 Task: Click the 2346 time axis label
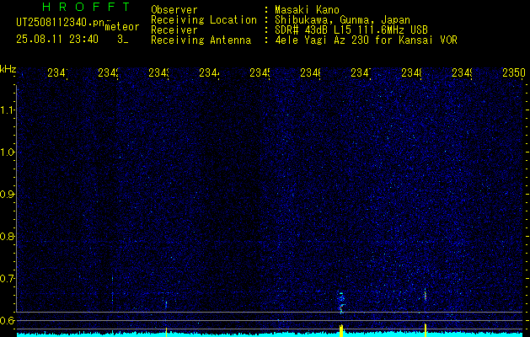pos(310,72)
